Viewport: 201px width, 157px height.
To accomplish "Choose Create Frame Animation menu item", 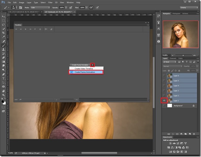I will point(86,72).
